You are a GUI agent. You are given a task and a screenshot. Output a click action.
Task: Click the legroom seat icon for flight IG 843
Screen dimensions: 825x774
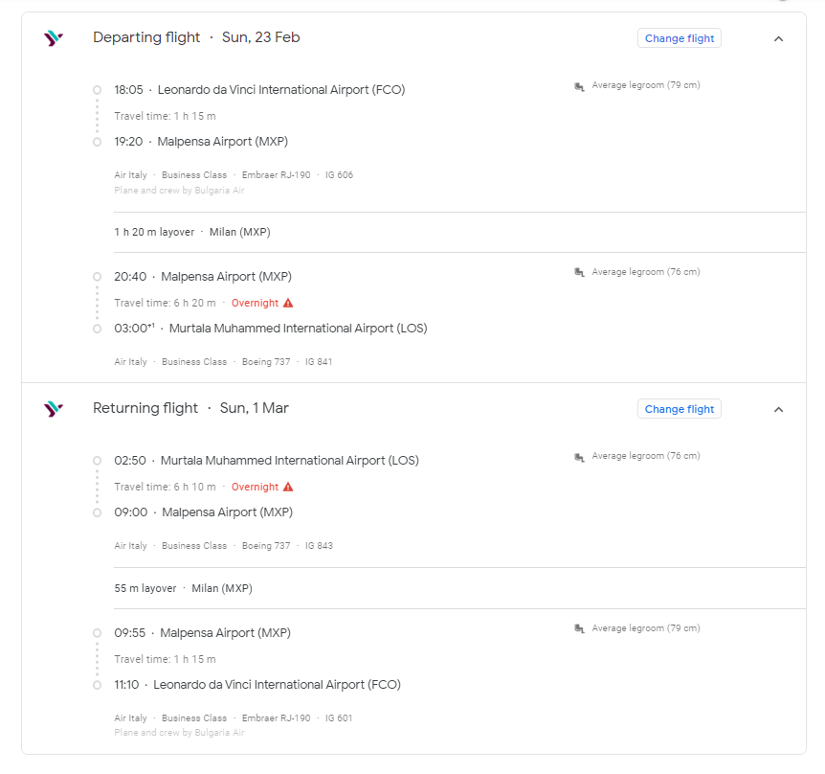[x=579, y=457]
